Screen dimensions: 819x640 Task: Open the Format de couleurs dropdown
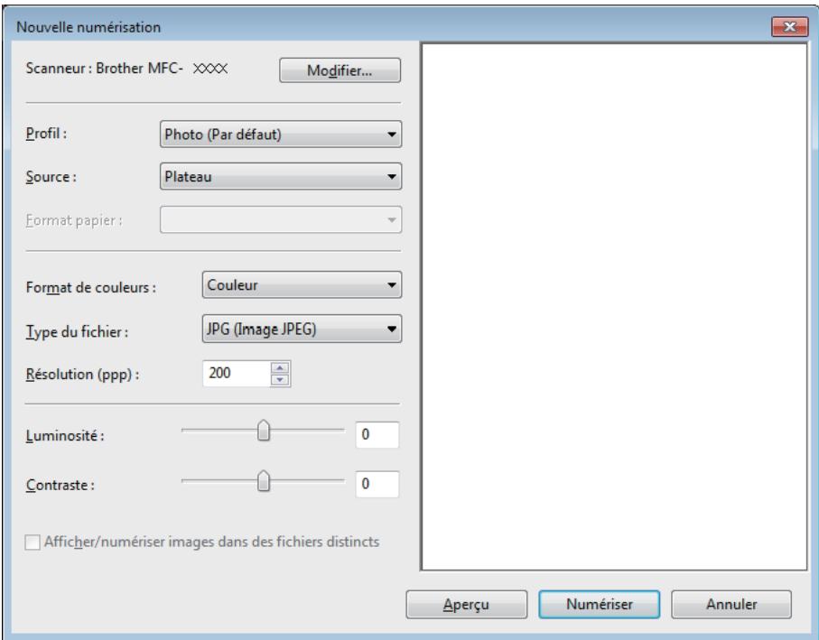302,285
